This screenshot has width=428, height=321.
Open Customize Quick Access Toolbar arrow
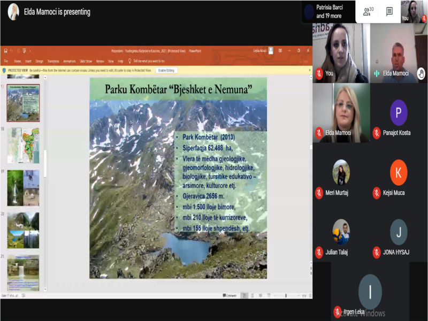[30, 51]
